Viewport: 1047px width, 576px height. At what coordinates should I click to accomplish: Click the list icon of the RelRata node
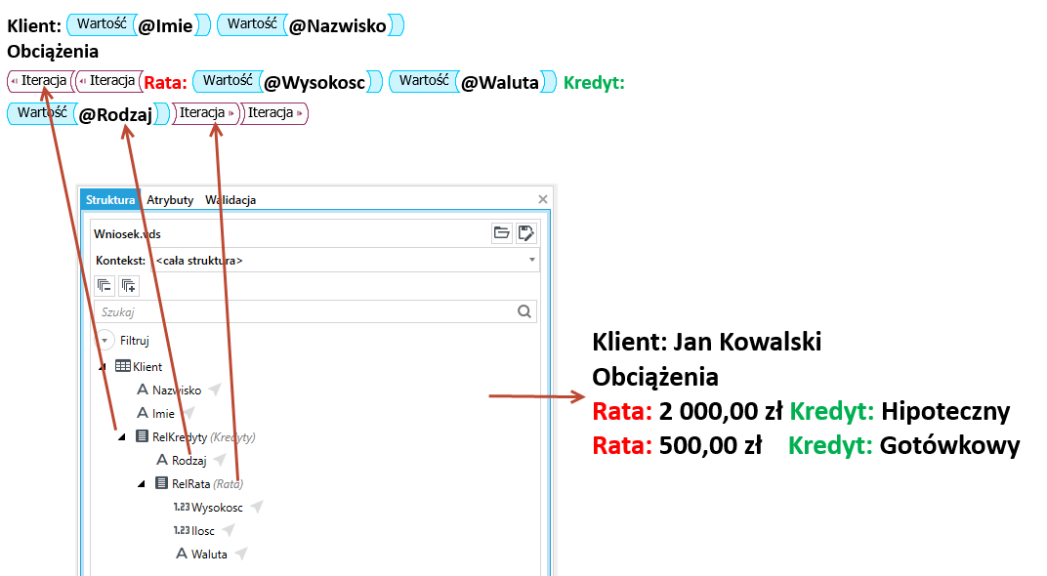tap(161, 483)
